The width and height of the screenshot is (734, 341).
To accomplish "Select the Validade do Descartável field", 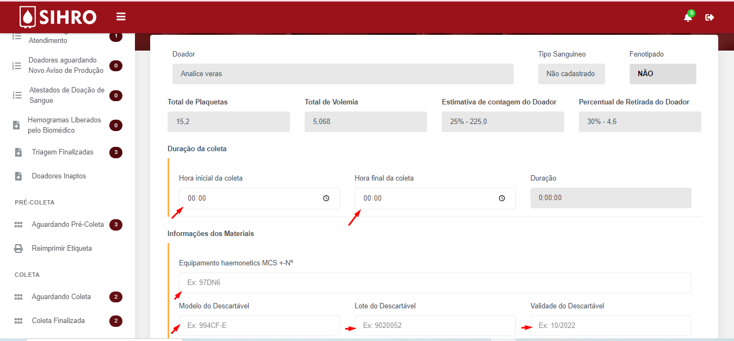I will [610, 326].
